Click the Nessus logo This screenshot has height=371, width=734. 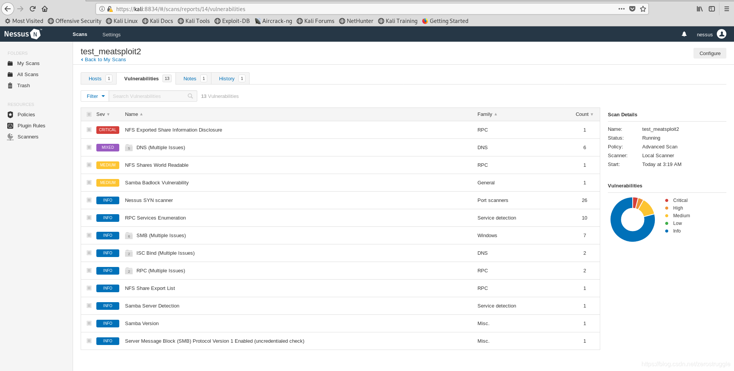coord(23,34)
